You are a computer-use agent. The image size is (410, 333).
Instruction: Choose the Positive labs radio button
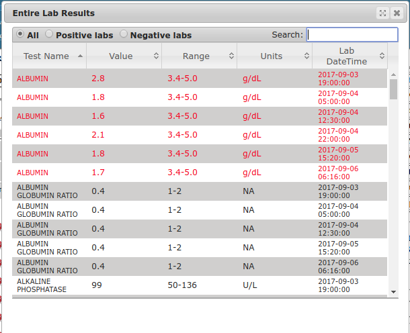pyautogui.click(x=49, y=34)
